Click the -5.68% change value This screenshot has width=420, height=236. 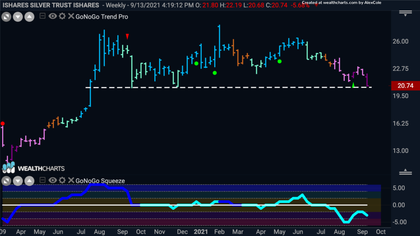(300, 5)
